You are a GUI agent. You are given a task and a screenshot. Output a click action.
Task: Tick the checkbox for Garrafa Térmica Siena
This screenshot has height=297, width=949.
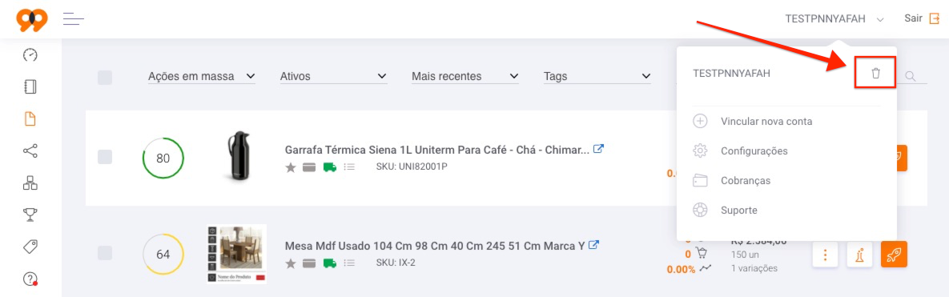pos(105,157)
